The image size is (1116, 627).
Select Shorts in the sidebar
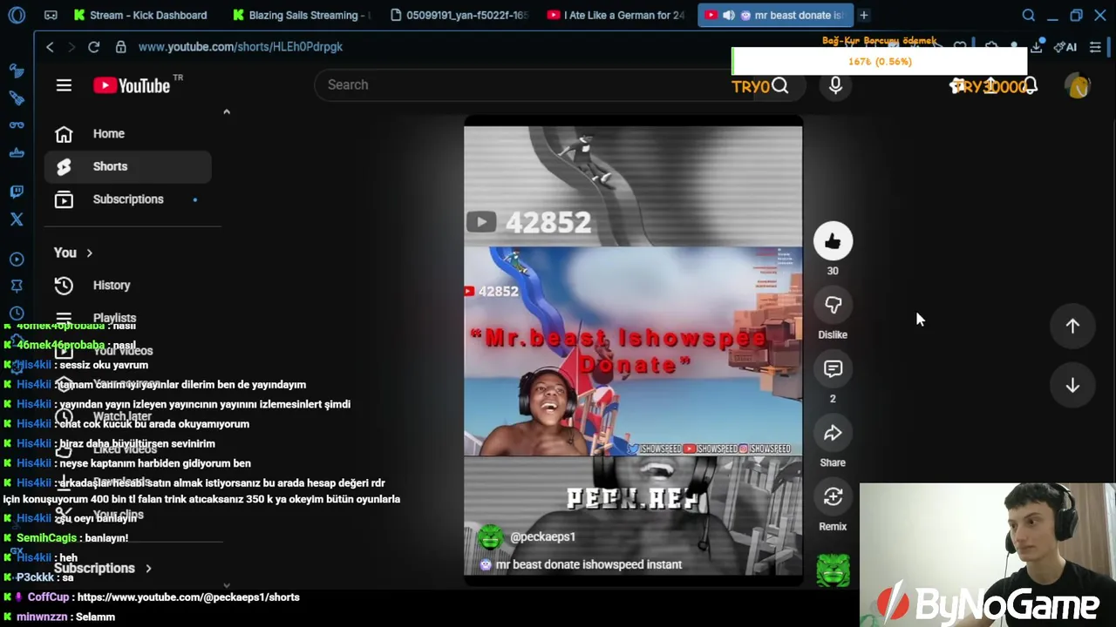click(x=127, y=166)
